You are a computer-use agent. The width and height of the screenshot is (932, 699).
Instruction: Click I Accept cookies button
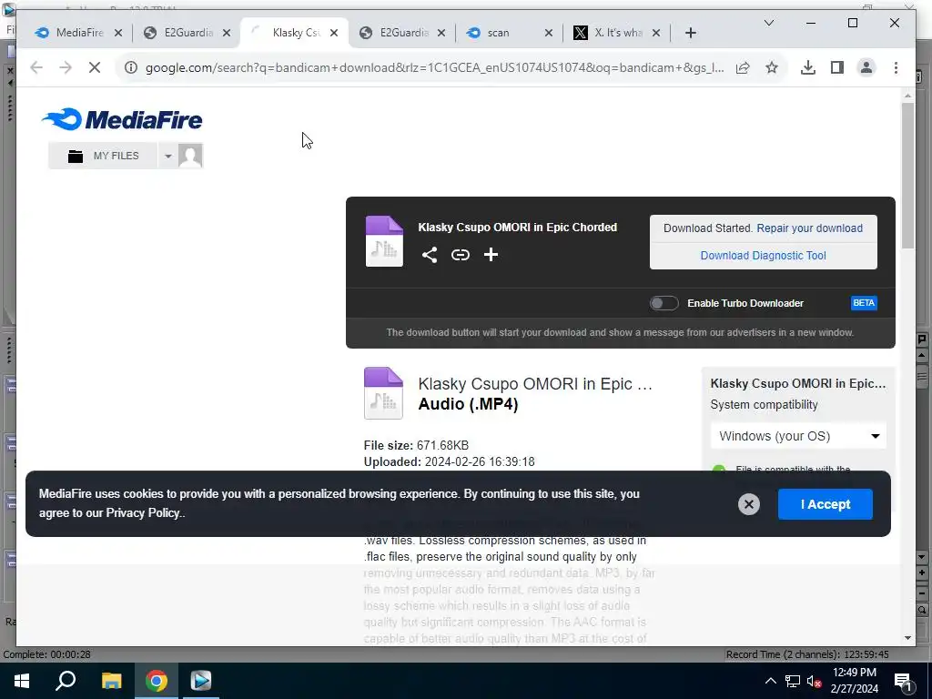(x=825, y=504)
